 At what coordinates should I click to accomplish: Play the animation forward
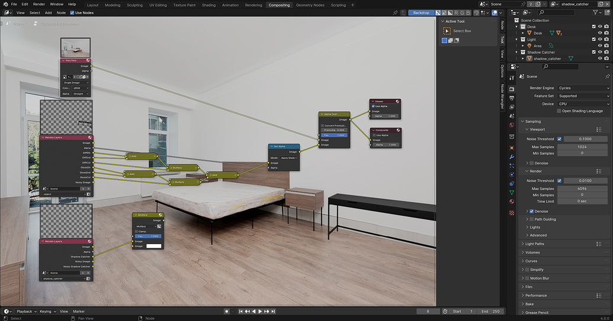pyautogui.click(x=261, y=312)
